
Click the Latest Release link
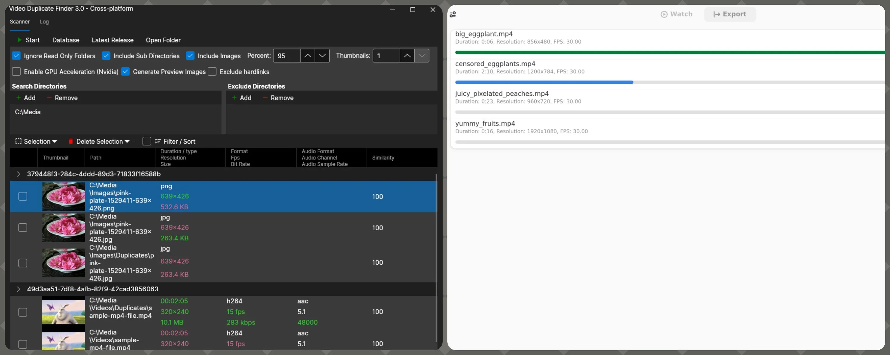pyautogui.click(x=112, y=40)
